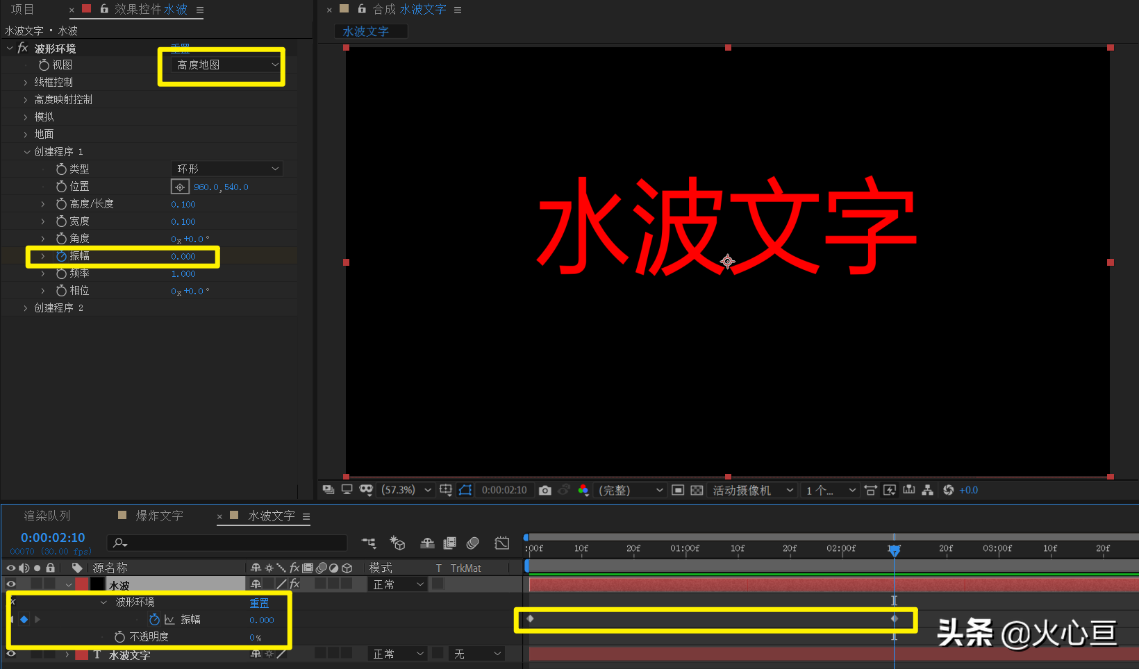Expand the 地面 group
The height and width of the screenshot is (669, 1139).
coord(26,134)
